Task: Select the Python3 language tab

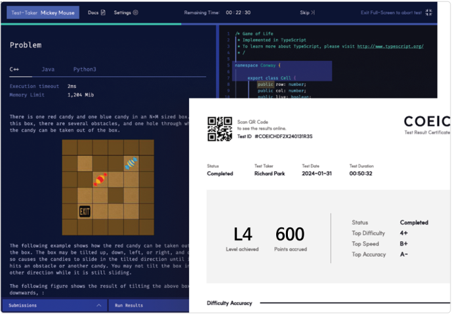Action: (85, 69)
